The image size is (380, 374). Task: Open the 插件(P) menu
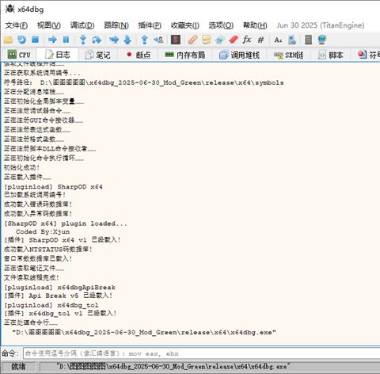click(x=150, y=25)
